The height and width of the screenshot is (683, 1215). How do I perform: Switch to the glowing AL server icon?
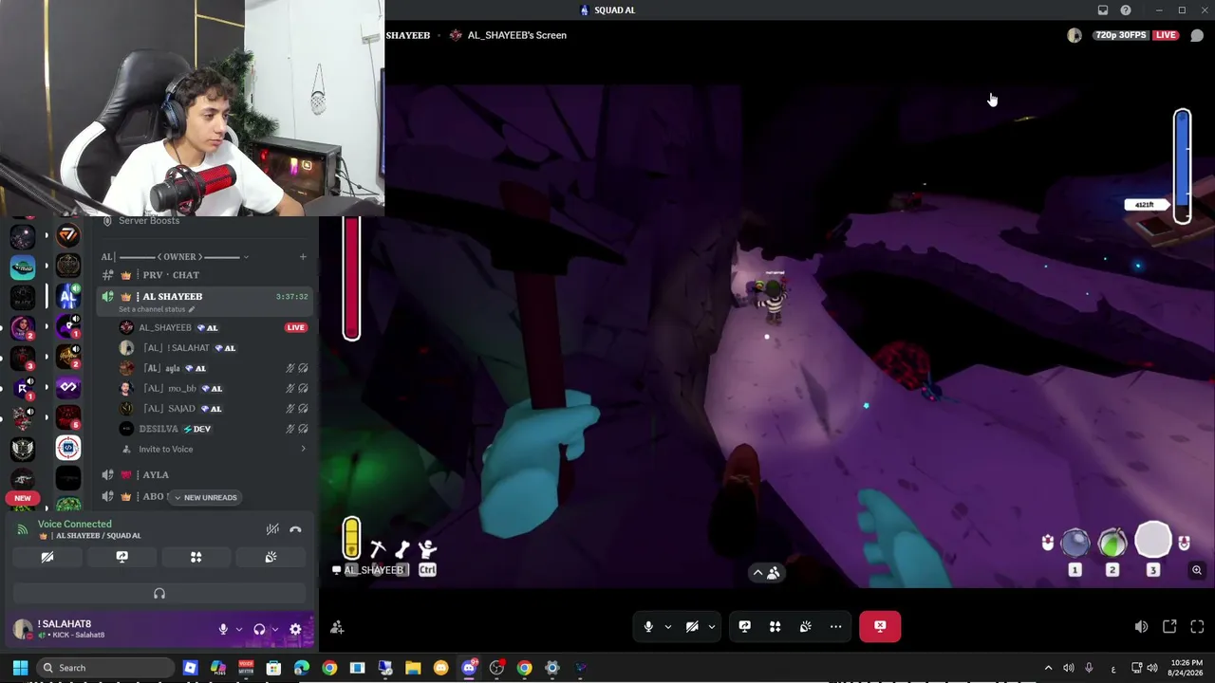[68, 297]
